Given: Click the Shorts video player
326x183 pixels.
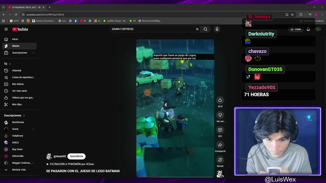Looking at the screenshot, I should tap(175, 108).
